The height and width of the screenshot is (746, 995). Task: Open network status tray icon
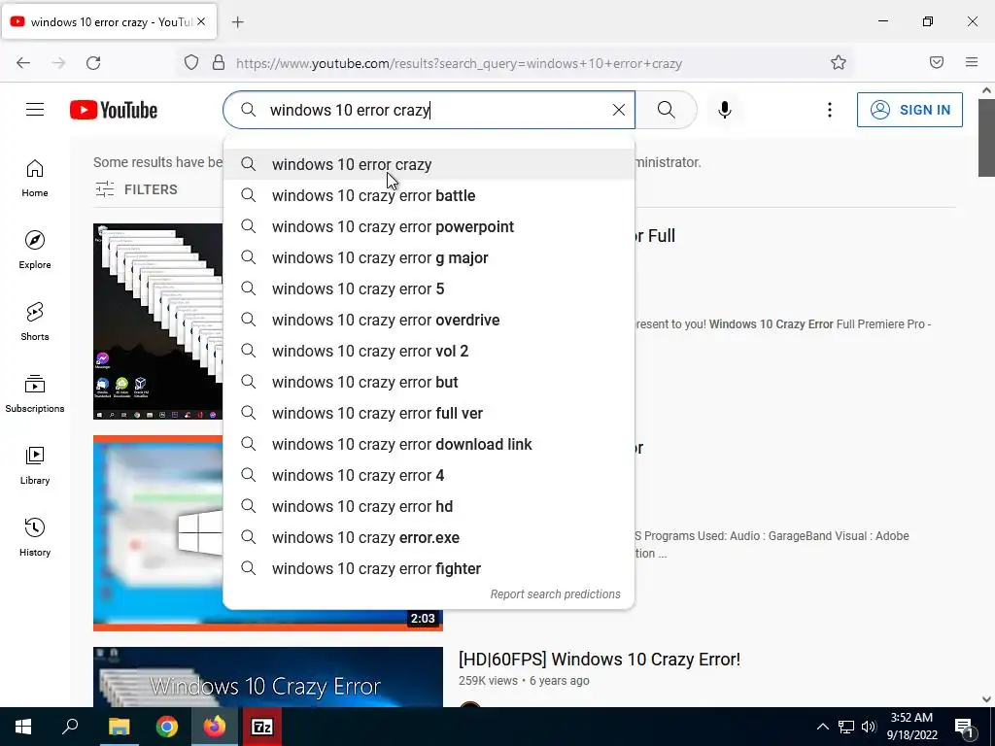(846, 727)
